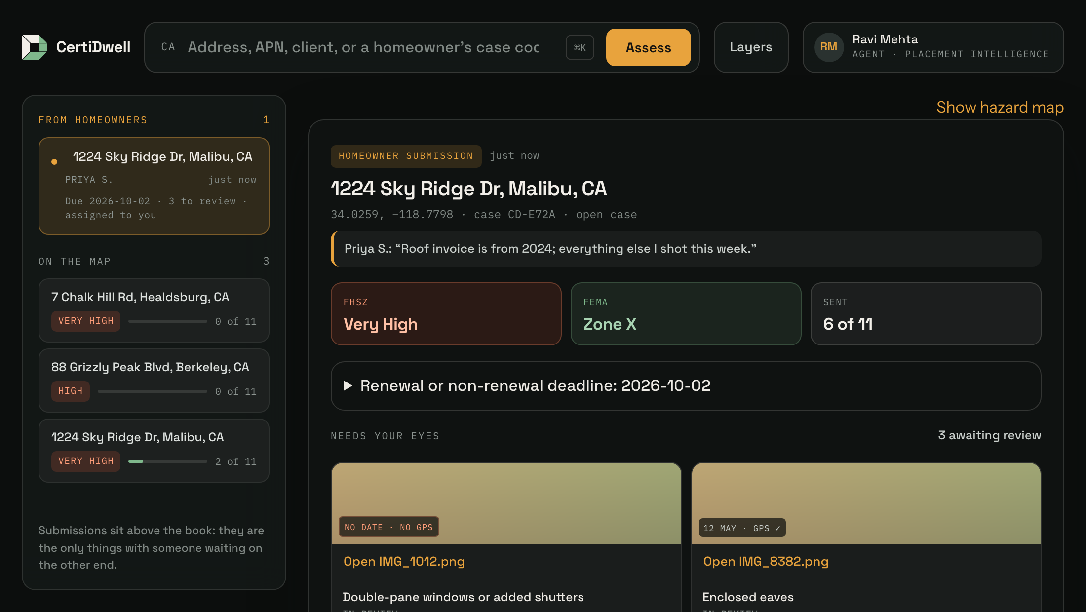The height and width of the screenshot is (612, 1086).
Task: Click the 7 Chalk Hill Rd progress bar
Action: pyautogui.click(x=168, y=321)
